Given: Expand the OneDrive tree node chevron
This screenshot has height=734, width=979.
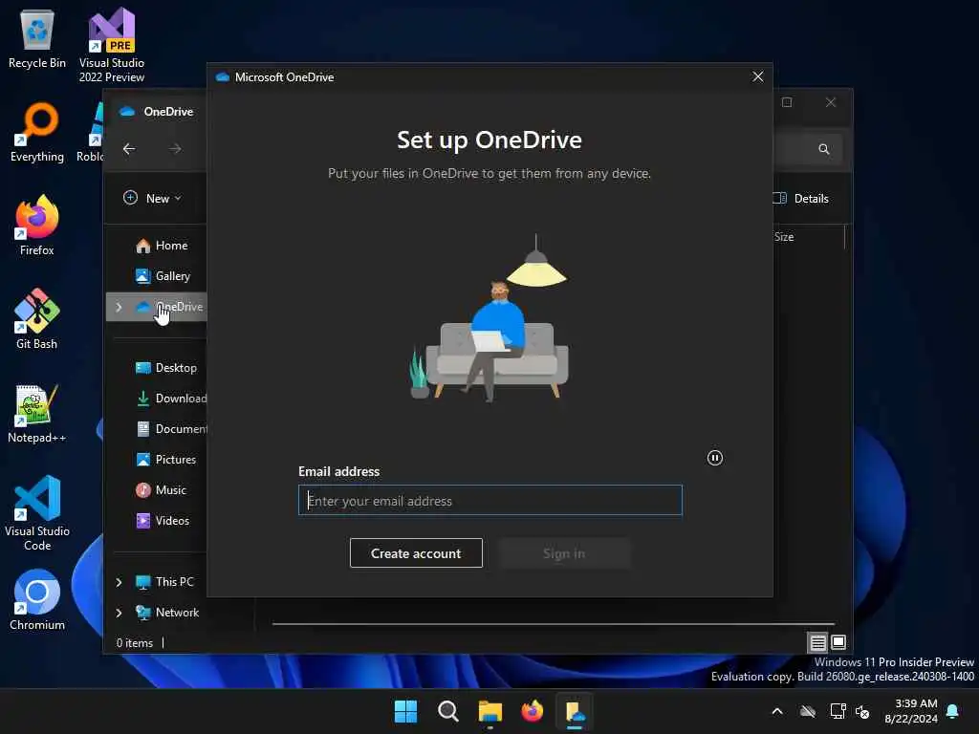Looking at the screenshot, I should point(119,307).
